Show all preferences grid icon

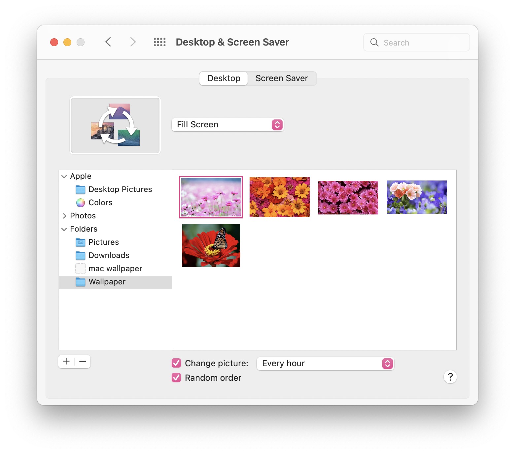[159, 42]
